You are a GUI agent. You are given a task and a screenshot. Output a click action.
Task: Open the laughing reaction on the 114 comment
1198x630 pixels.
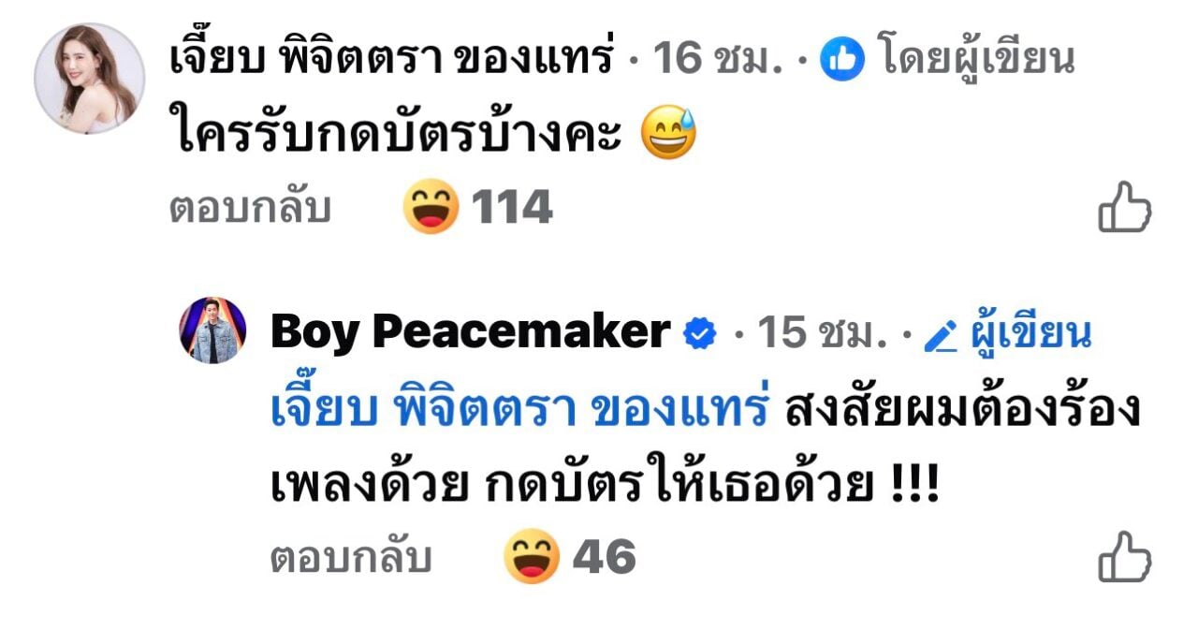(x=431, y=206)
